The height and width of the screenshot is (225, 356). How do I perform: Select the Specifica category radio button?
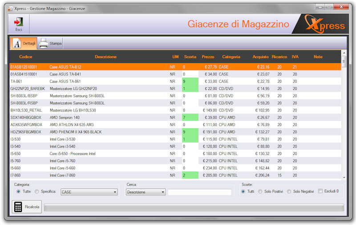pos(37,192)
